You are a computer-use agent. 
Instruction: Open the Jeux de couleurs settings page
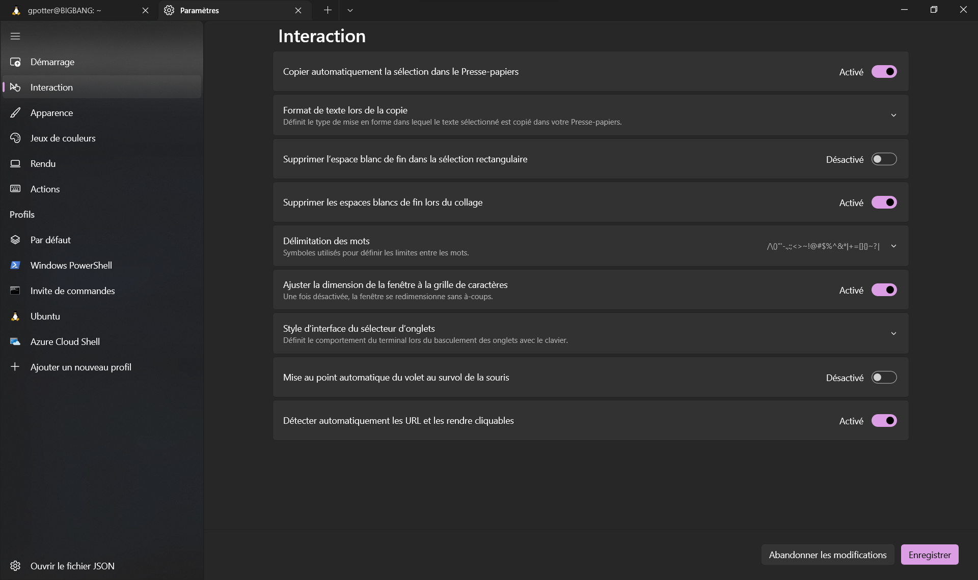coord(102,138)
